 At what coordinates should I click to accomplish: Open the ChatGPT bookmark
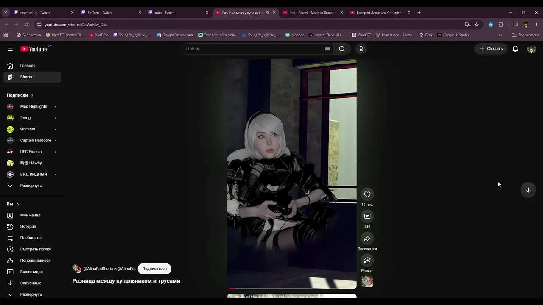[x=361, y=35]
